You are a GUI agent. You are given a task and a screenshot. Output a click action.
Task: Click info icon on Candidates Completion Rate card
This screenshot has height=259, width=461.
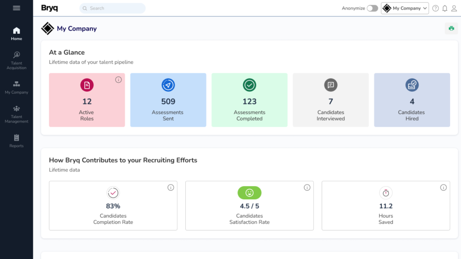pyautogui.click(x=171, y=188)
